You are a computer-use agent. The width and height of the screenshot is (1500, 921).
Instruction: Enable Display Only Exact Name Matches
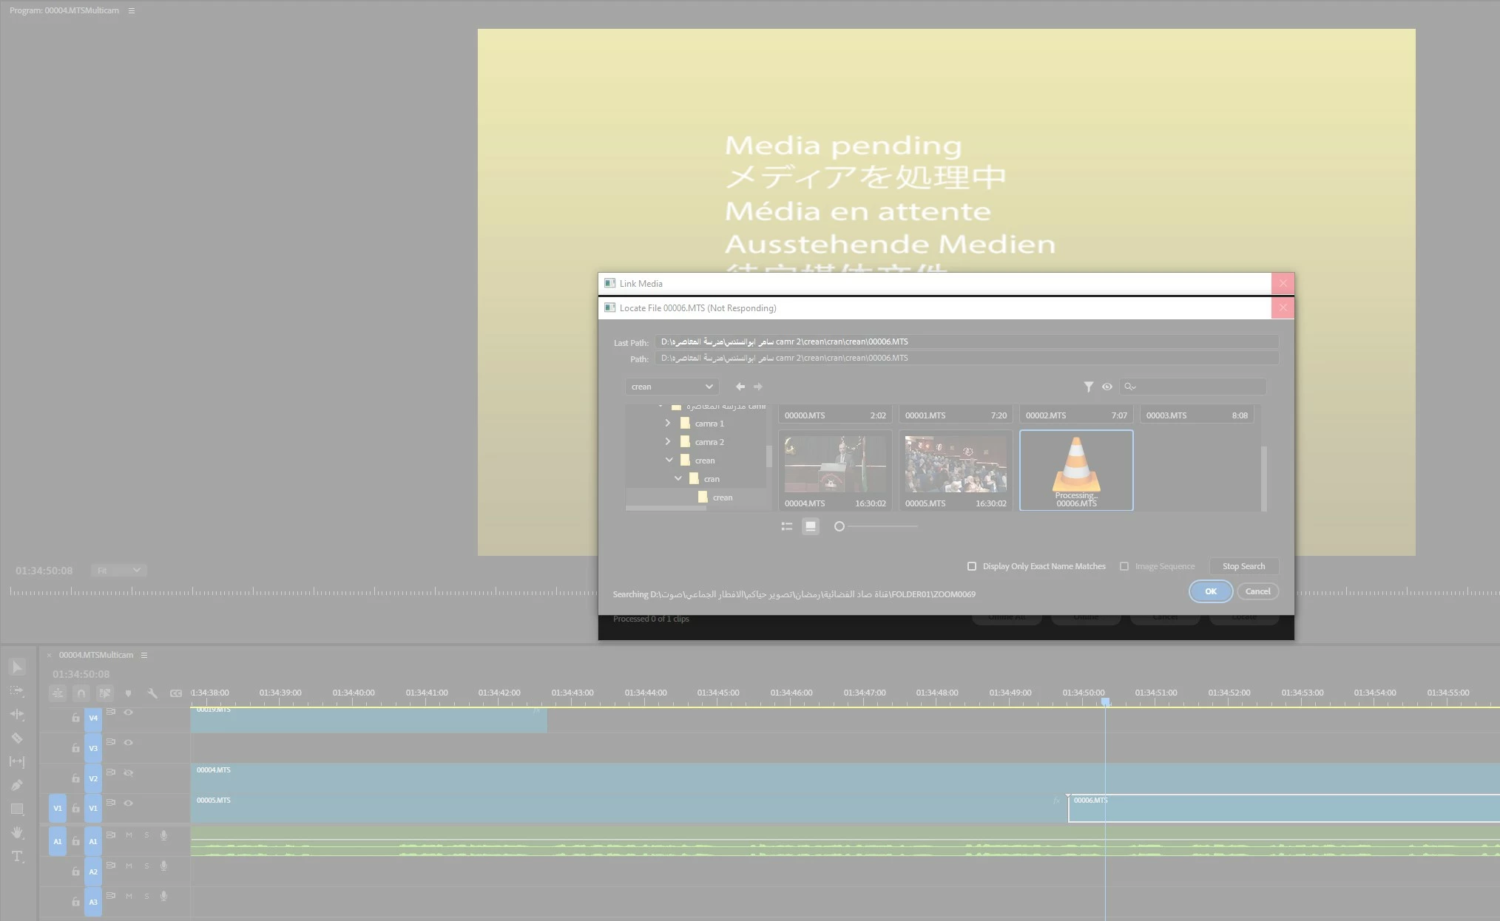click(972, 566)
